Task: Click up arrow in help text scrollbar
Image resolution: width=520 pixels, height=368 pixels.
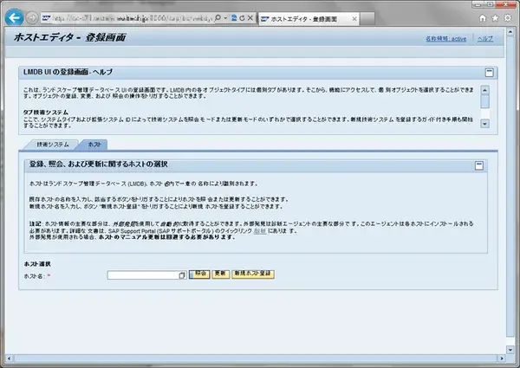Action: 484,90
